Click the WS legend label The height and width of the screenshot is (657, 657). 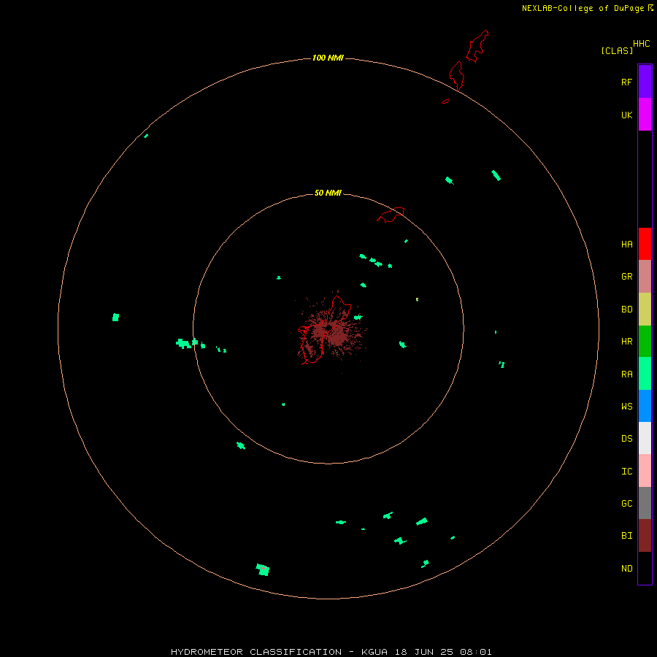tap(626, 407)
